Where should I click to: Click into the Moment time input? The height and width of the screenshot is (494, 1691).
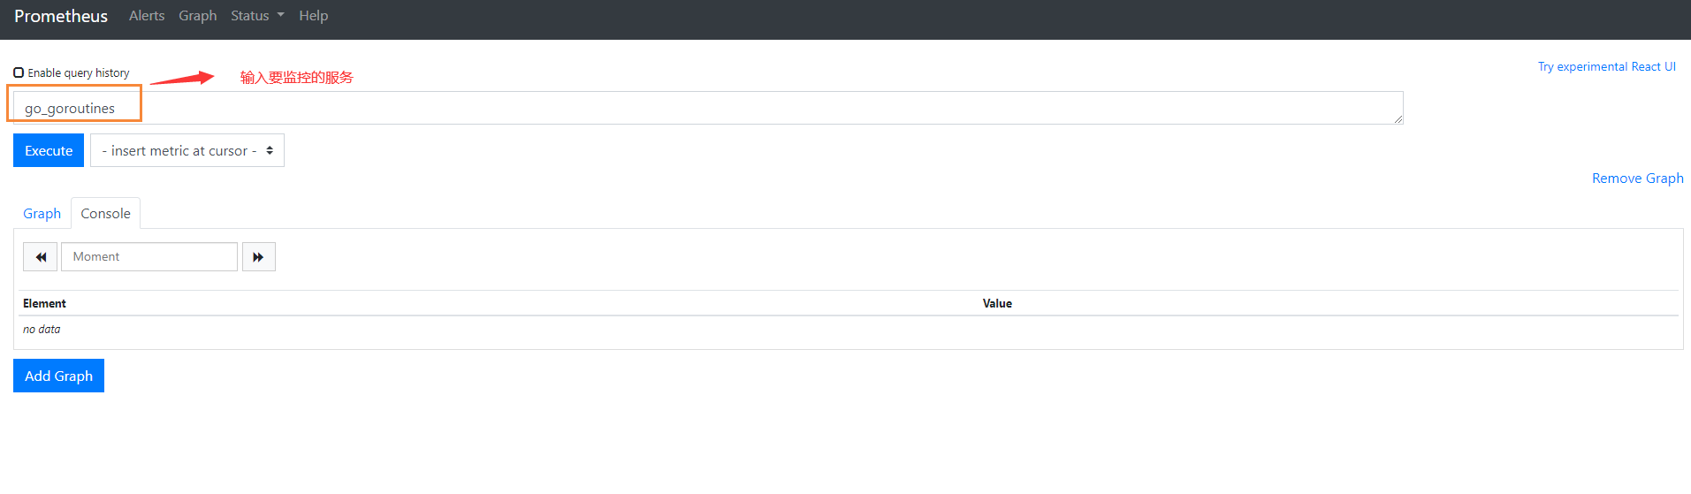click(149, 257)
